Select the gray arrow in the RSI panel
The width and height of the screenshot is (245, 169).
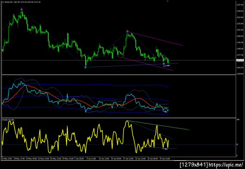165,149
